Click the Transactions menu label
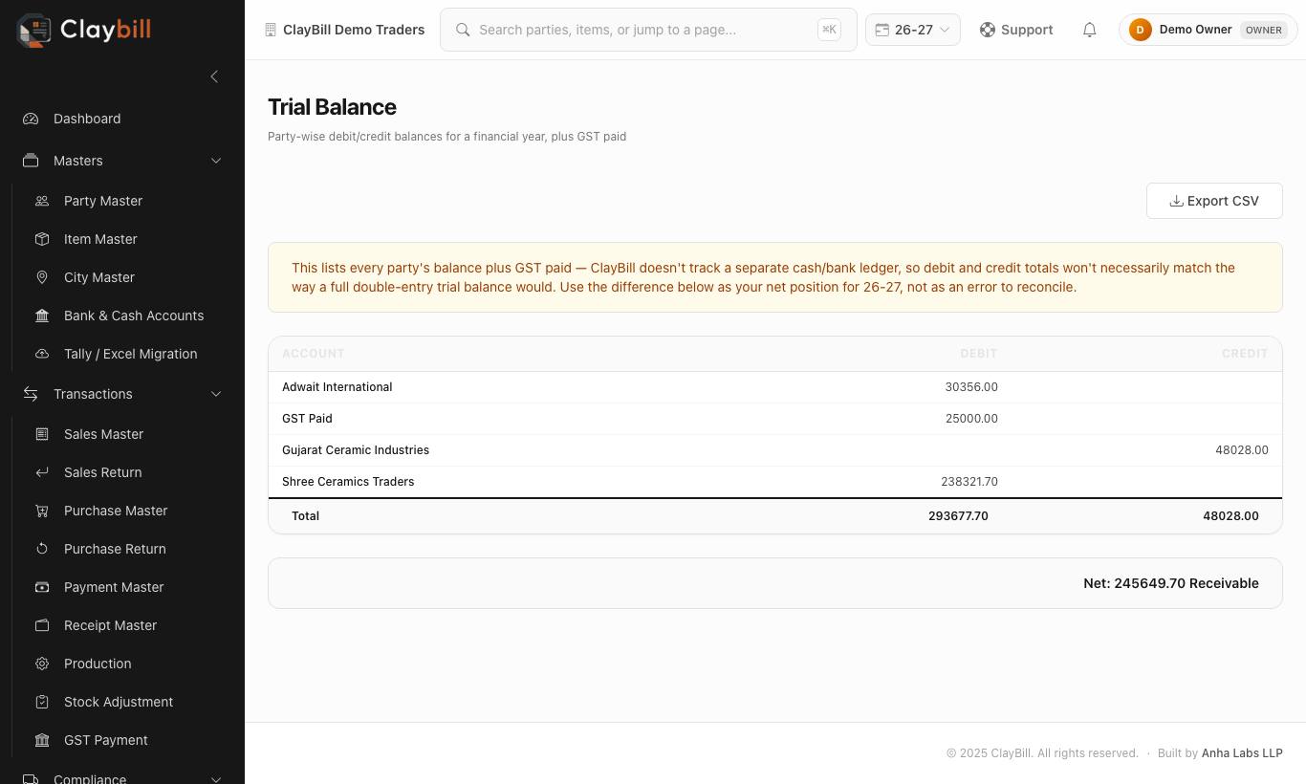Image resolution: width=1306 pixels, height=784 pixels. pyautogui.click(x=93, y=394)
